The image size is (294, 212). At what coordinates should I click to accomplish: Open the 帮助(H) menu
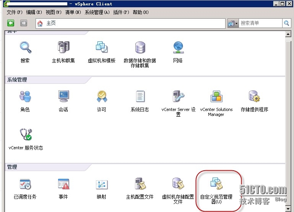(141, 12)
